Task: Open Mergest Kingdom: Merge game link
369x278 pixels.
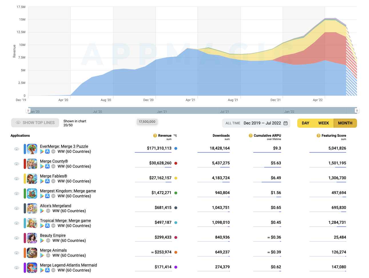Action: coord(68,191)
